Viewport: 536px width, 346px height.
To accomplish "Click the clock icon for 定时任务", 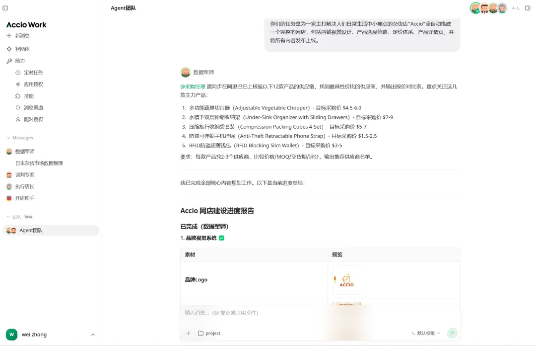I will pos(18,73).
